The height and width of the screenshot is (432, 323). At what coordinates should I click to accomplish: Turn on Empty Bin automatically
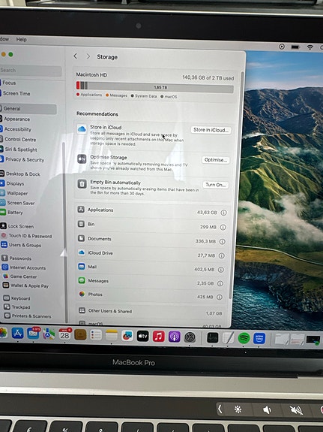coord(216,185)
